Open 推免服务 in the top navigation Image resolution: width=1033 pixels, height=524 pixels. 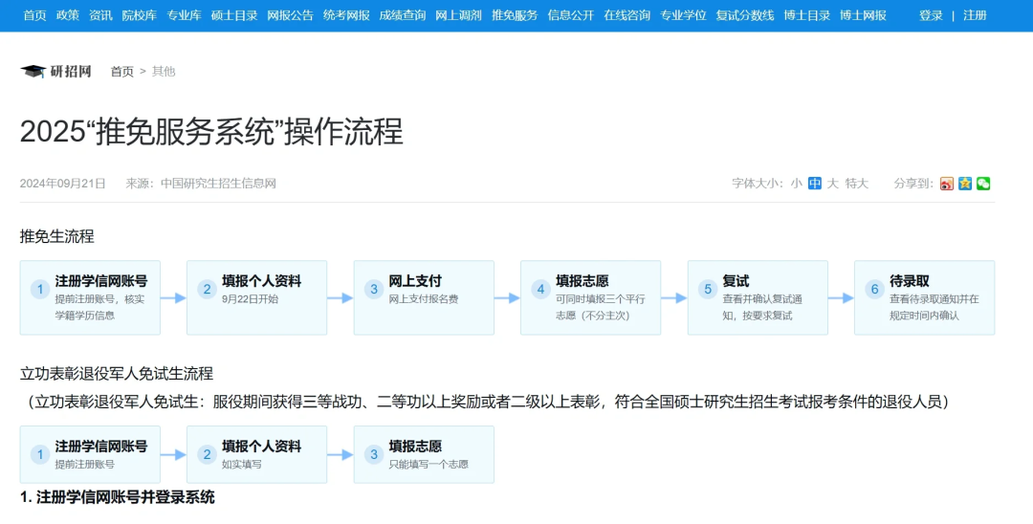(x=515, y=15)
